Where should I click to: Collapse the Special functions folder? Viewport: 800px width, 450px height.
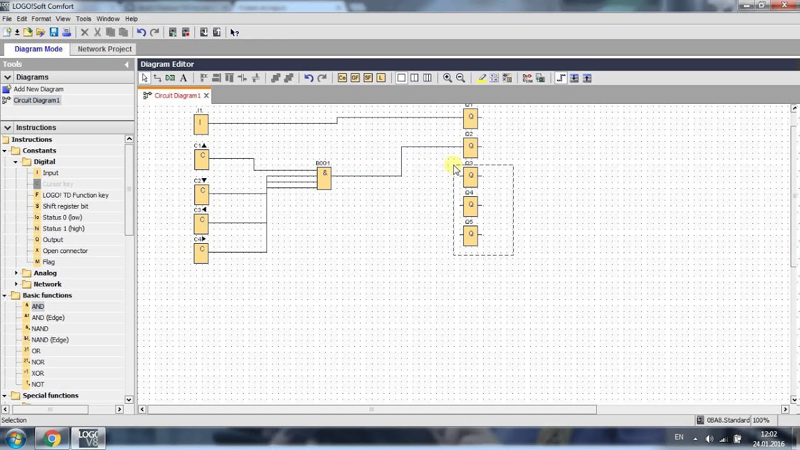coord(5,396)
